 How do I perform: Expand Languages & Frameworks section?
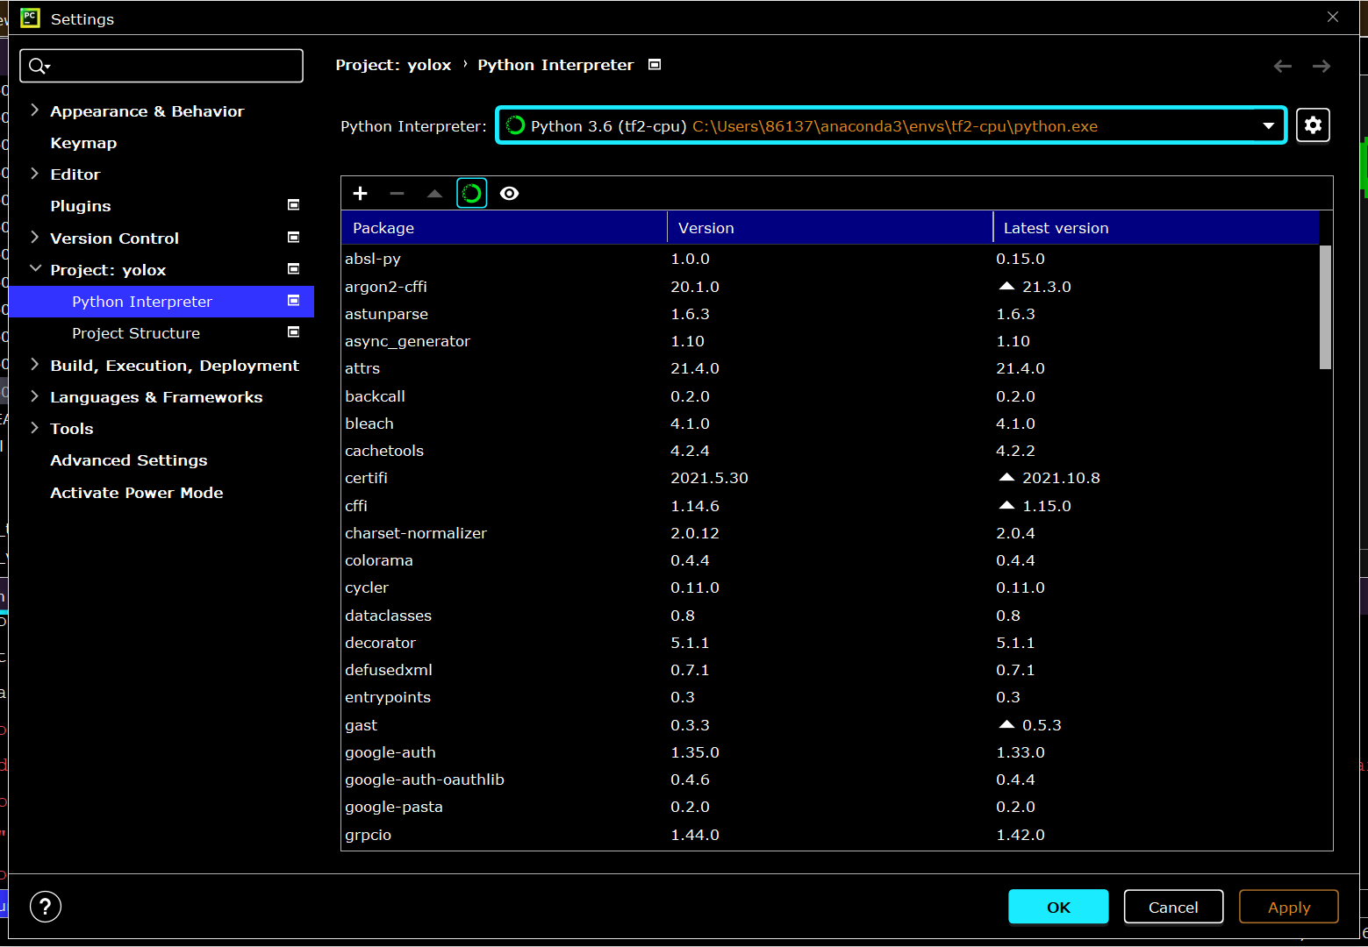click(x=34, y=396)
